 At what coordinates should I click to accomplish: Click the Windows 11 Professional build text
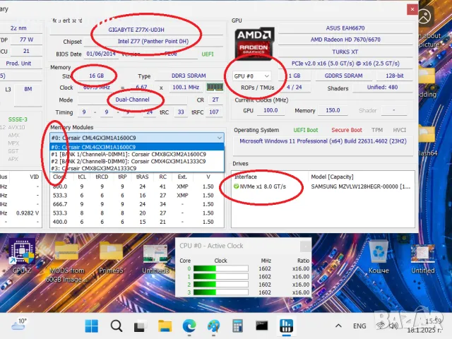pyautogui.click(x=323, y=141)
